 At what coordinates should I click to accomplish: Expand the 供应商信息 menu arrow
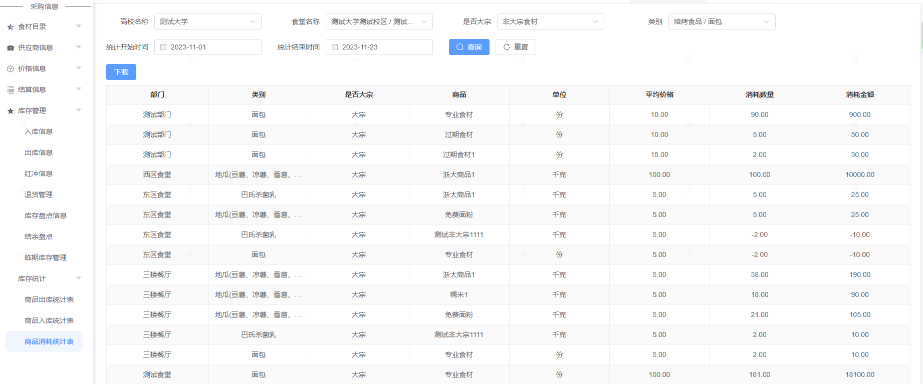pos(79,47)
